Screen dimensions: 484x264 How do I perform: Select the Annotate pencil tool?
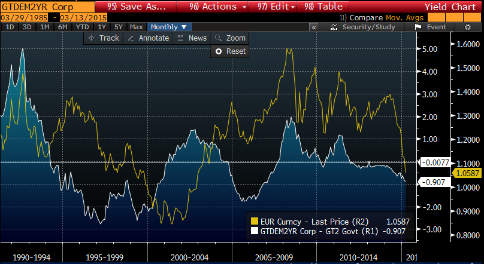149,38
